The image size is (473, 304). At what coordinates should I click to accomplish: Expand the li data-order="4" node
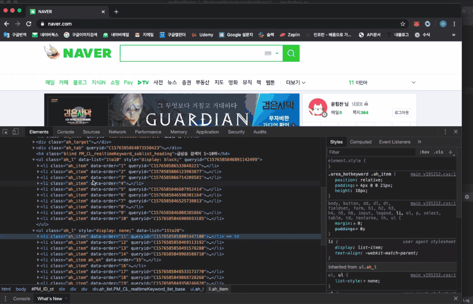coord(38,183)
